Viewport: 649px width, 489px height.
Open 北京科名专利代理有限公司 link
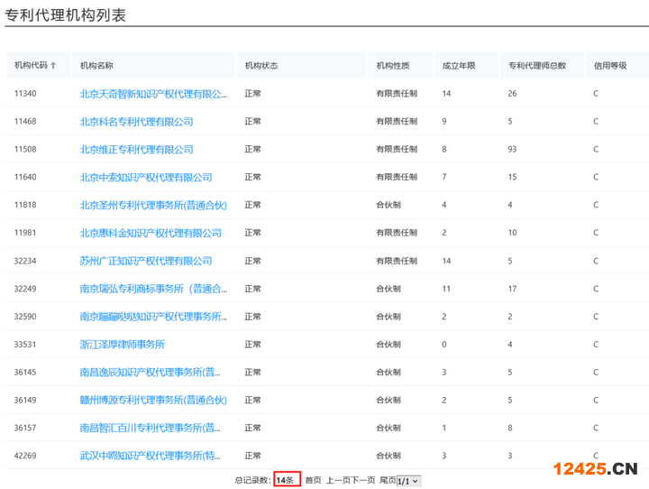(136, 122)
